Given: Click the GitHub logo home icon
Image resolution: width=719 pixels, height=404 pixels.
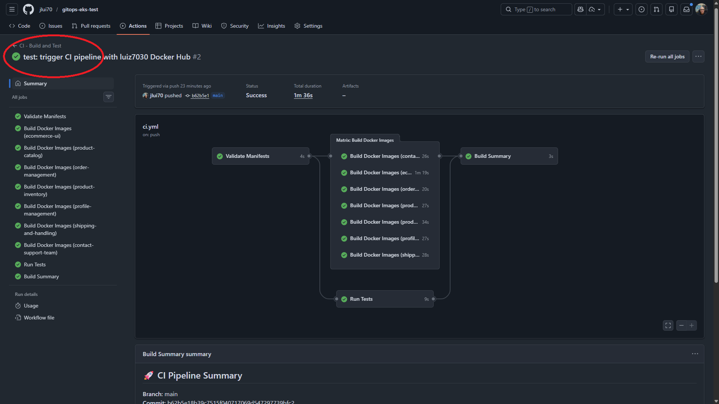Looking at the screenshot, I should pos(28,9).
